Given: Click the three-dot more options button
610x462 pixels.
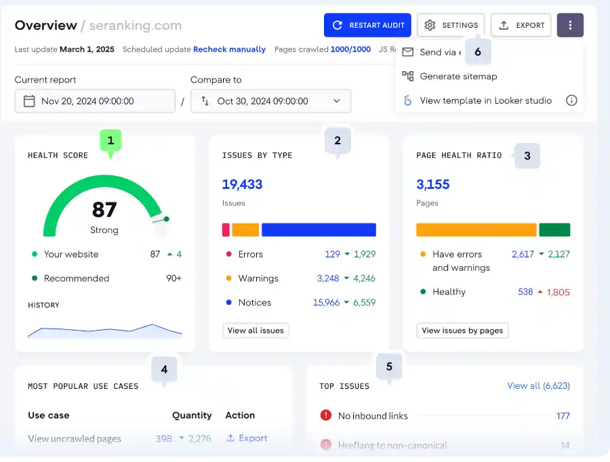Looking at the screenshot, I should (570, 25).
